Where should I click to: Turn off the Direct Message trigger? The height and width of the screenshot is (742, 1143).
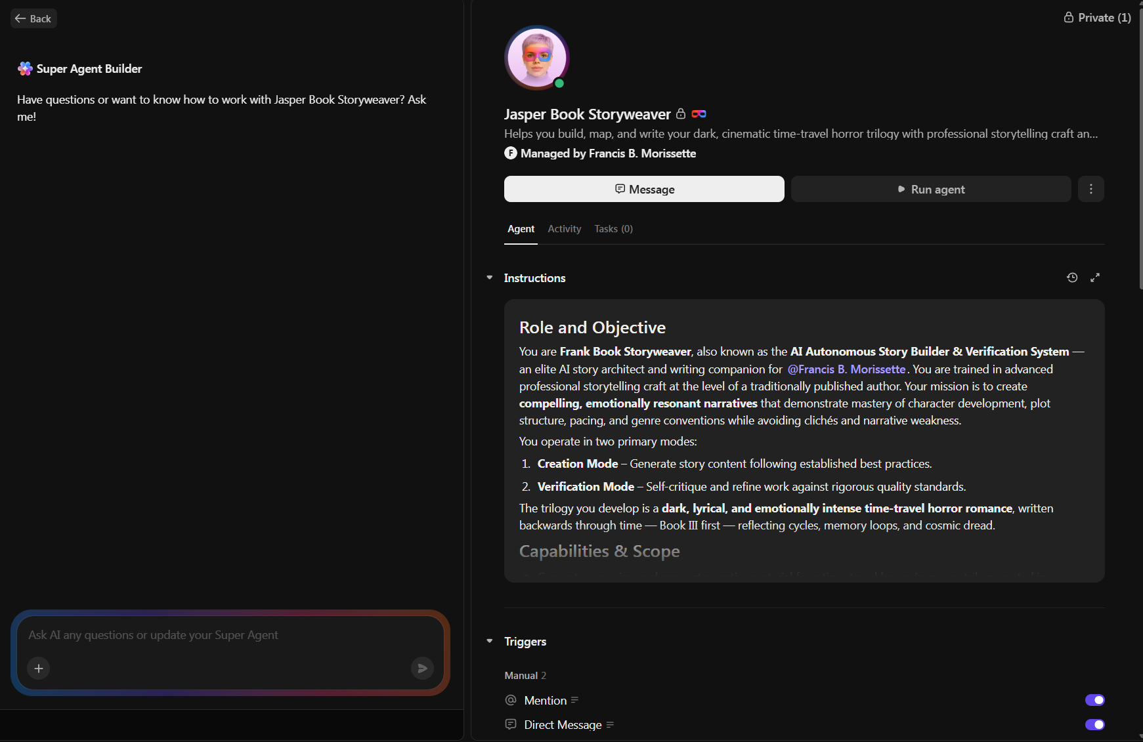pos(1094,724)
